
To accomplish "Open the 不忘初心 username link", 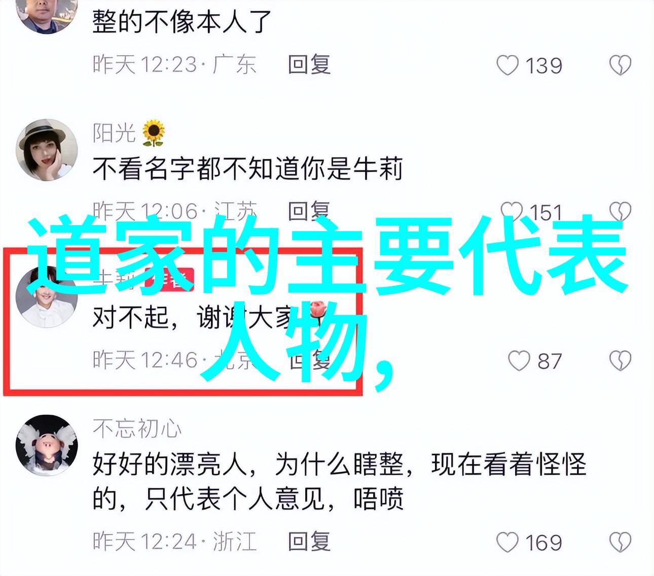I will (x=137, y=429).
